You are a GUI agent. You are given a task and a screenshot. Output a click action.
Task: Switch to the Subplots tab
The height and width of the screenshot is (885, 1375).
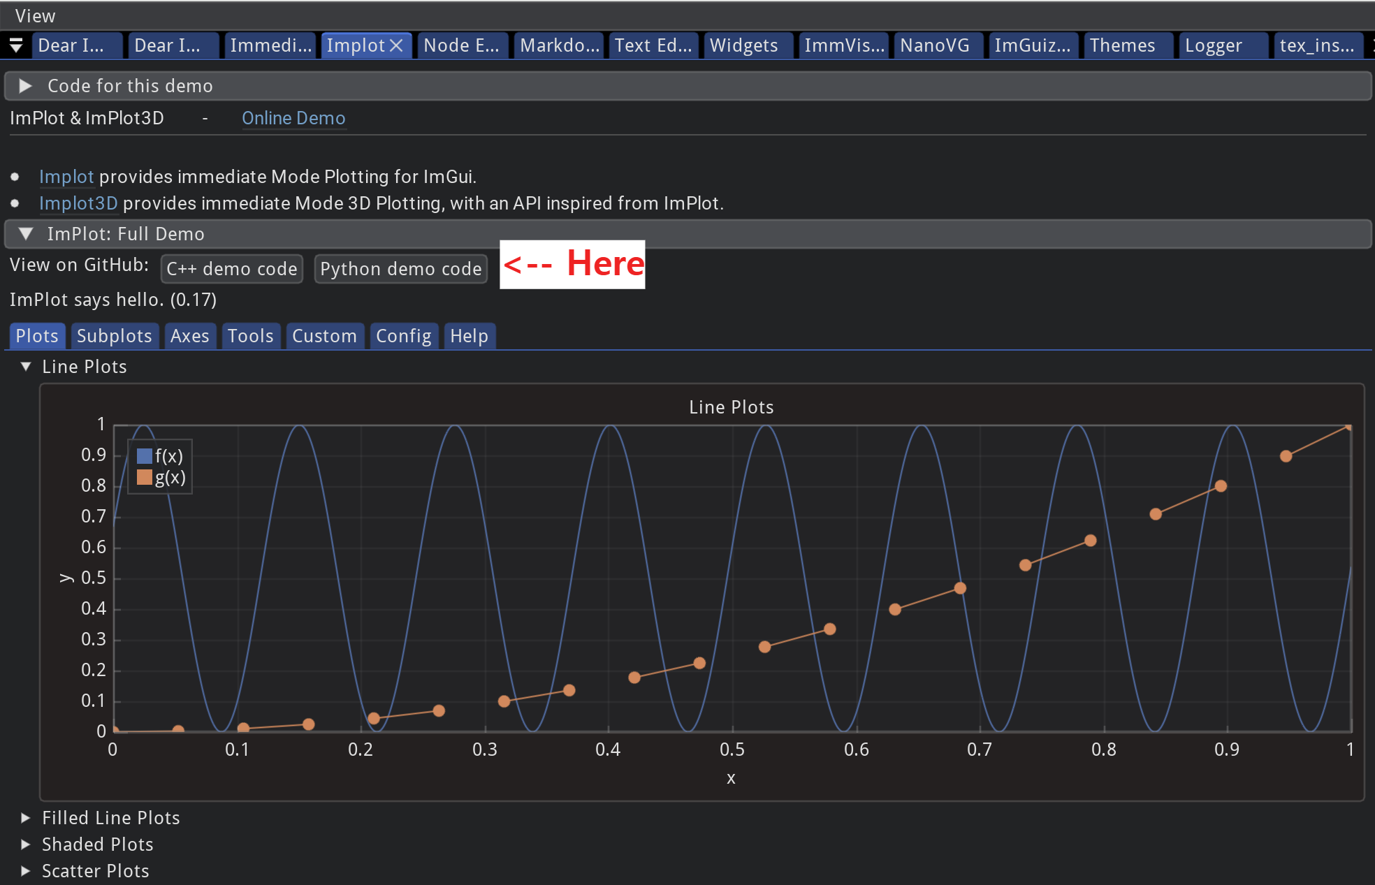[x=115, y=336]
